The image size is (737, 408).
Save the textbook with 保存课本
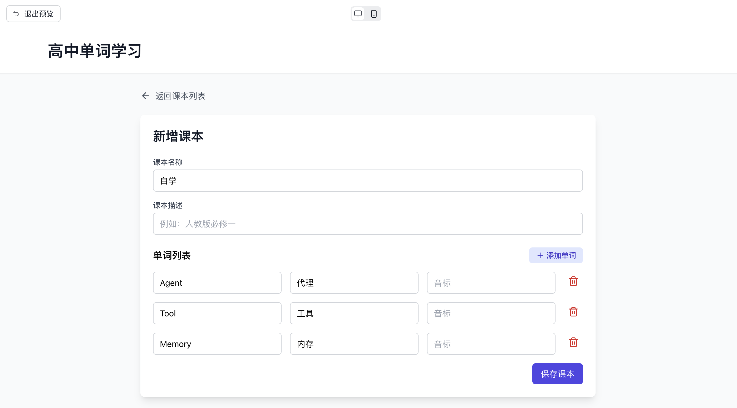(x=557, y=374)
